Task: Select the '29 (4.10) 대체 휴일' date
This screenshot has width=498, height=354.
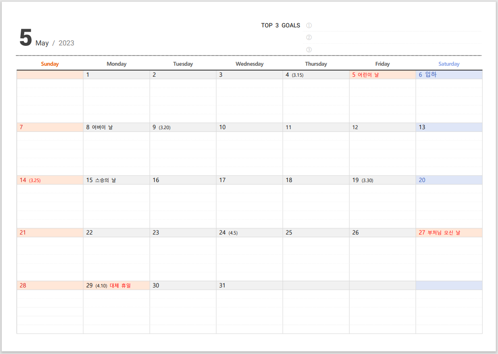Action: (116, 285)
